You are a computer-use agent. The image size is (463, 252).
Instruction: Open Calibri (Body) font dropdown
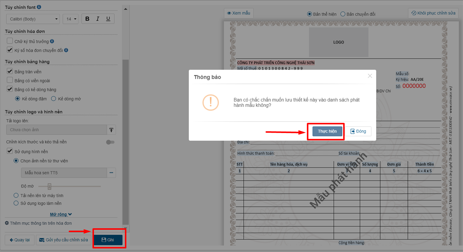33,19
